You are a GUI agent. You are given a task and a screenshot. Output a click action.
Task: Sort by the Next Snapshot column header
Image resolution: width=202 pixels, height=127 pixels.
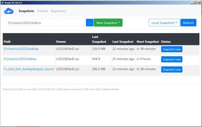[148, 42]
